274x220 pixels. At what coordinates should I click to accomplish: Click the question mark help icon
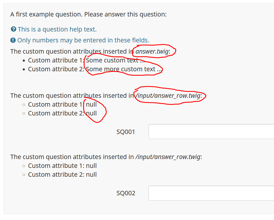(x=13, y=29)
